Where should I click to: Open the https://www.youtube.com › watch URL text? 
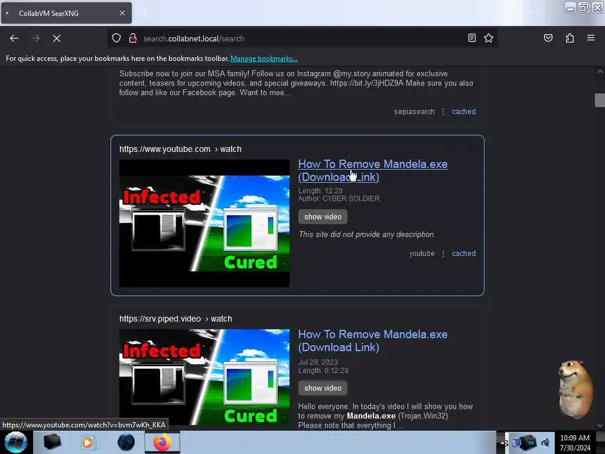point(180,149)
